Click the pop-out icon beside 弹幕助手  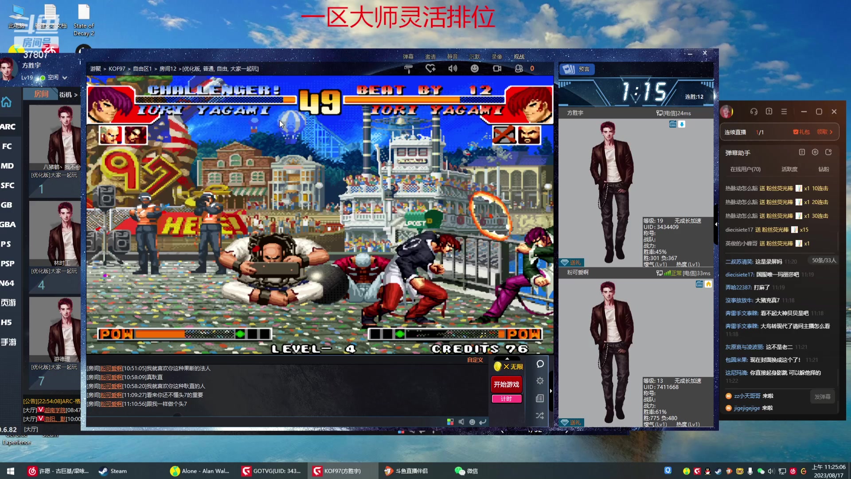pyautogui.click(x=828, y=152)
